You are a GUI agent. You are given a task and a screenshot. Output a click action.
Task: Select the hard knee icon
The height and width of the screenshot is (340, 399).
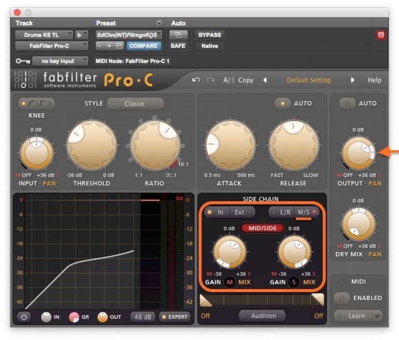click(46, 103)
